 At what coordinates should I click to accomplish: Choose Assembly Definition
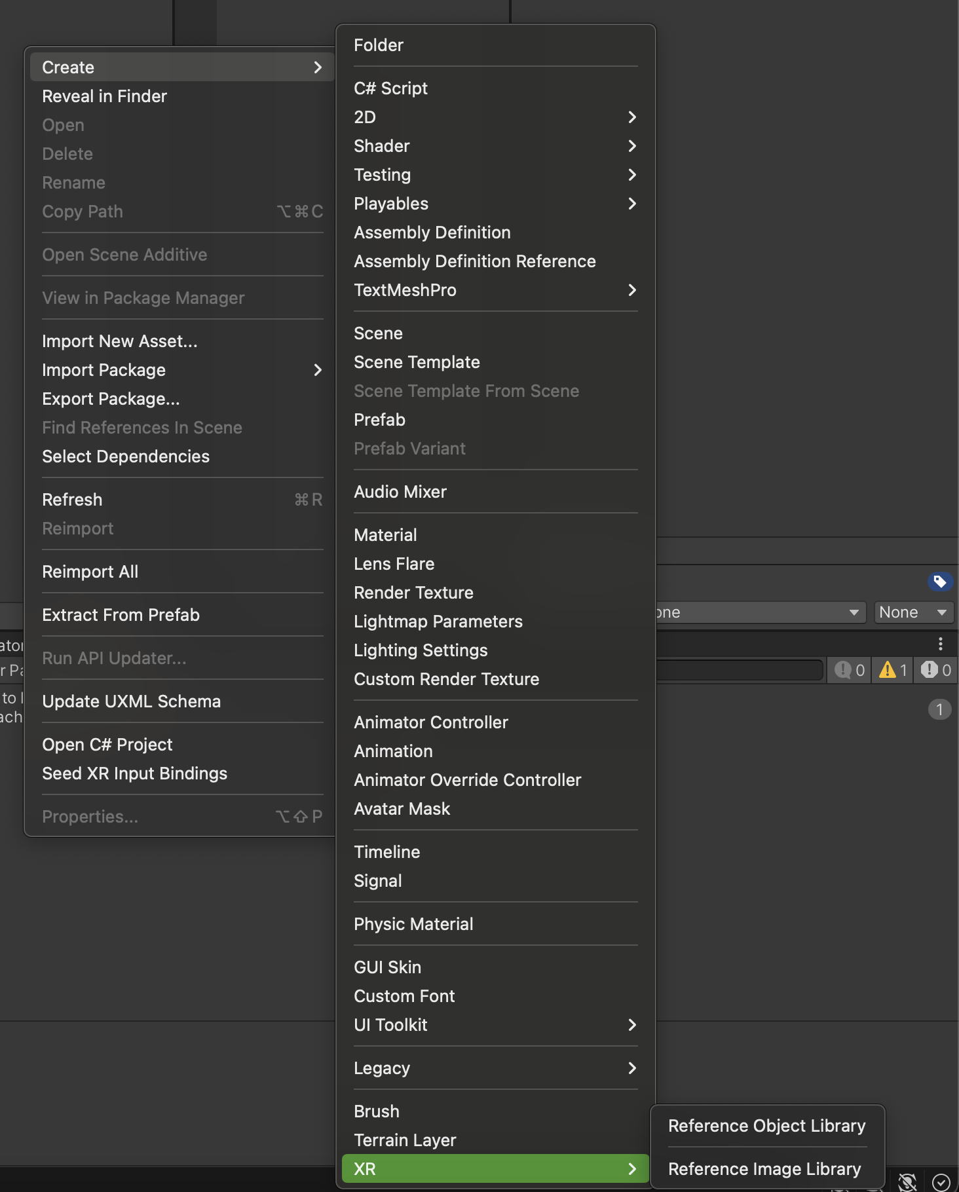[x=495, y=233]
